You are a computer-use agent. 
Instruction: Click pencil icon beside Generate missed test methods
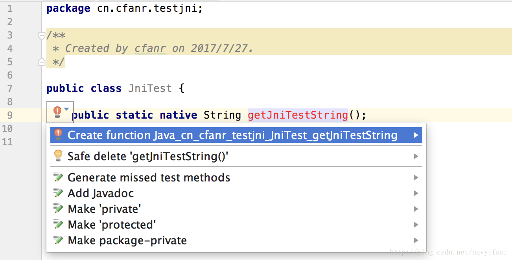58,178
